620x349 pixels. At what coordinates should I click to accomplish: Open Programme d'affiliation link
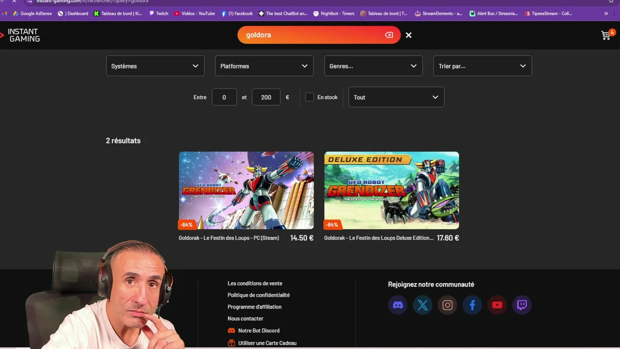[x=254, y=307]
